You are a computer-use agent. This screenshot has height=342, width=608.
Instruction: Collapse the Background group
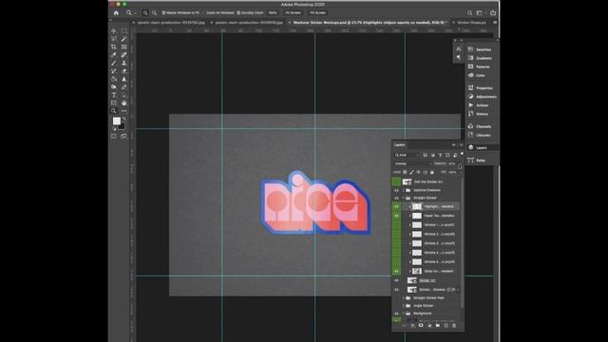[x=403, y=313]
